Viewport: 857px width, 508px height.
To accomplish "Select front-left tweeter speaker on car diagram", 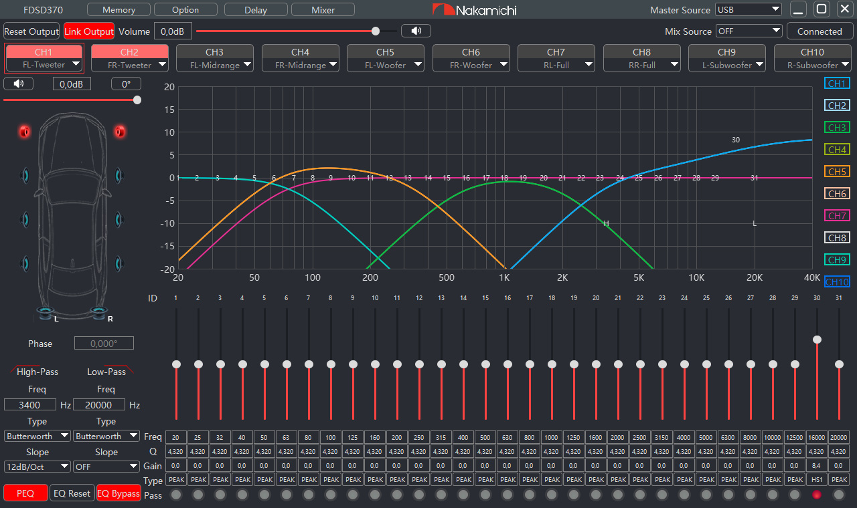I will (x=25, y=132).
